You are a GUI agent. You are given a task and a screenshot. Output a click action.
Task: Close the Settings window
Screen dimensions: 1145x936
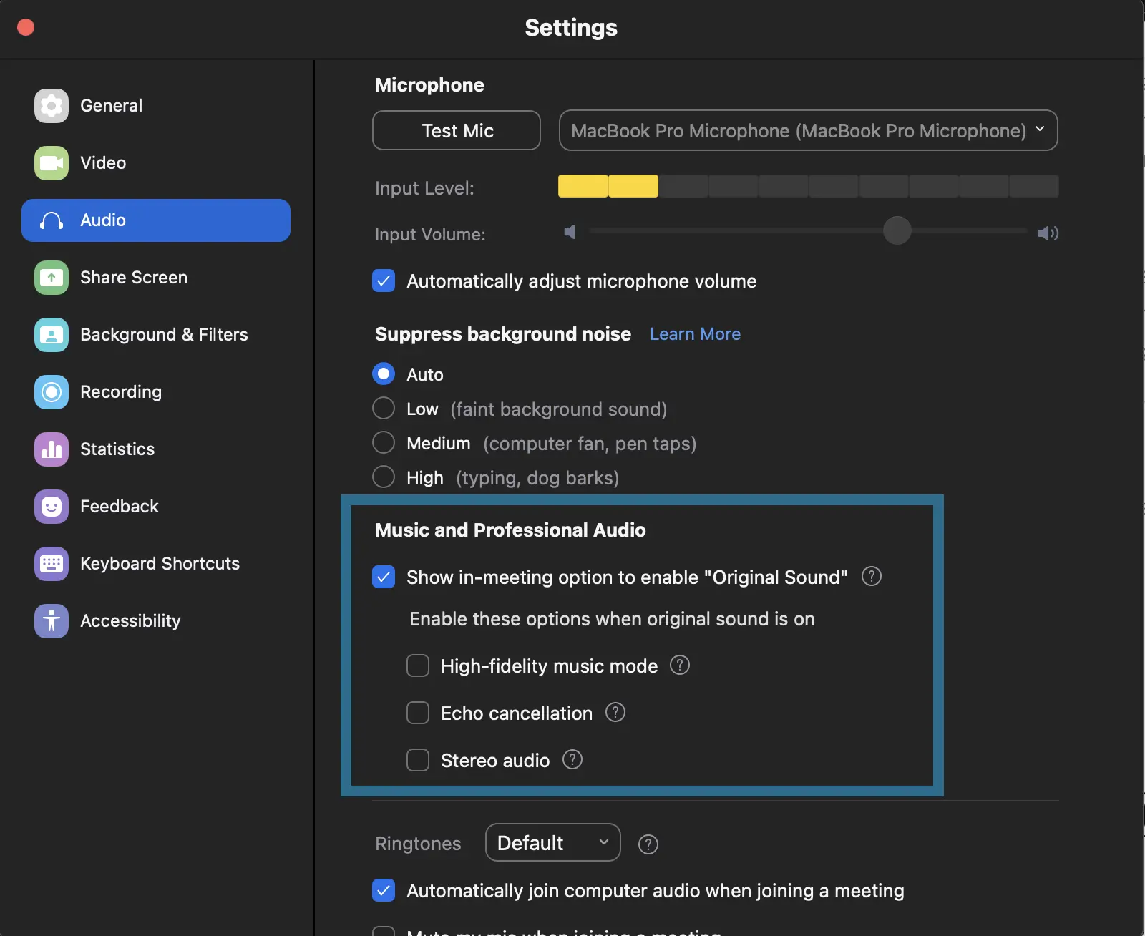tap(26, 27)
